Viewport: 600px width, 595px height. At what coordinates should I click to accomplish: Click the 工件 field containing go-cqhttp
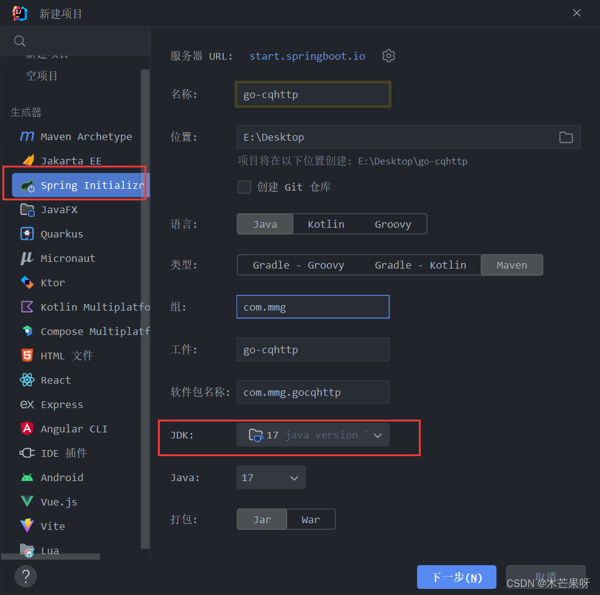click(x=313, y=350)
